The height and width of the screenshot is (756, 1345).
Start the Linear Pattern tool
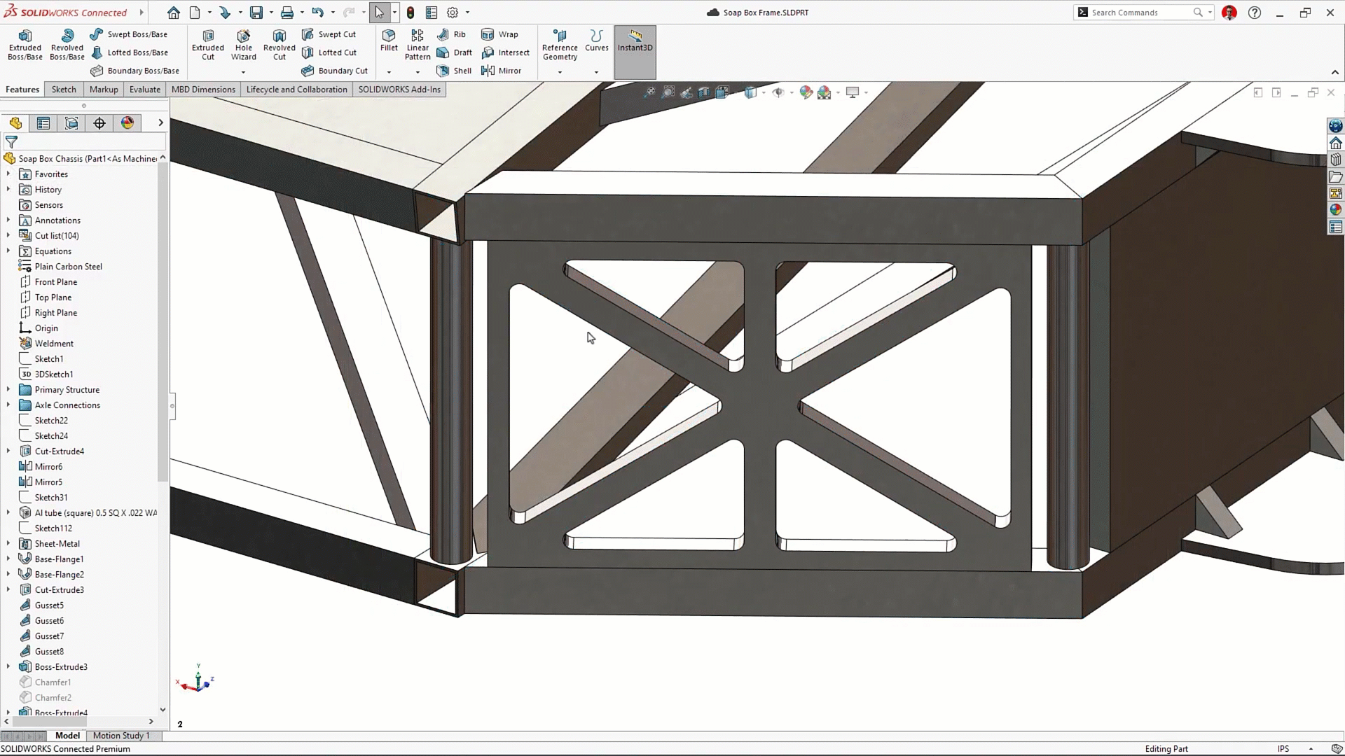418,45
